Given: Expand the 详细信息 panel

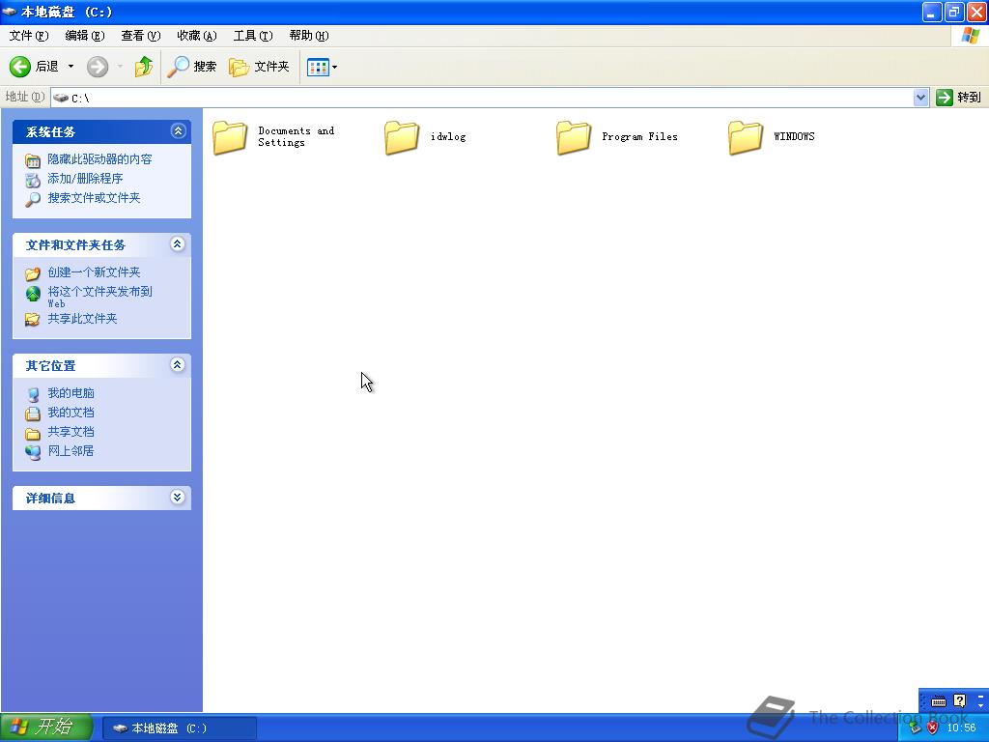Looking at the screenshot, I should [x=178, y=498].
